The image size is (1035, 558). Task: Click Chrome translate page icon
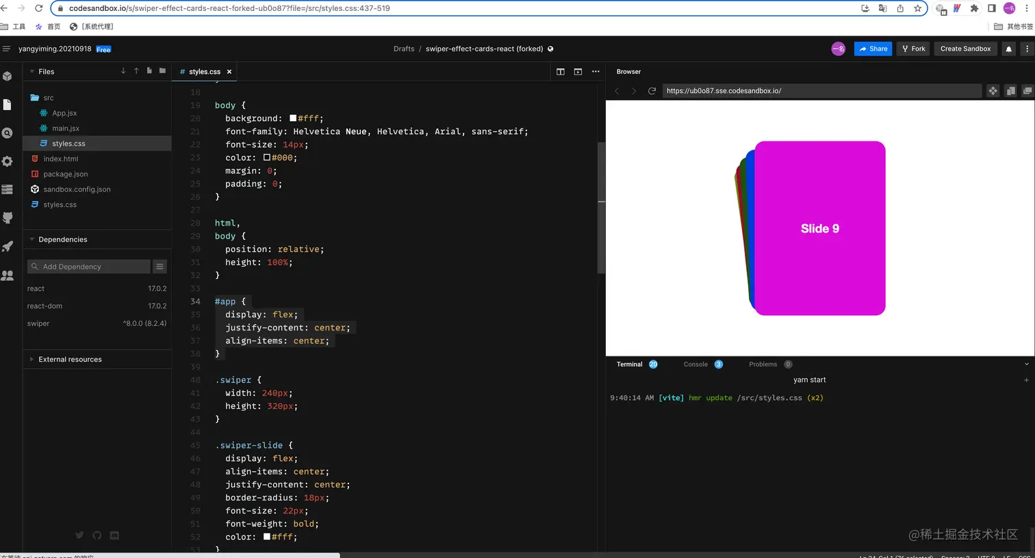[x=882, y=8]
